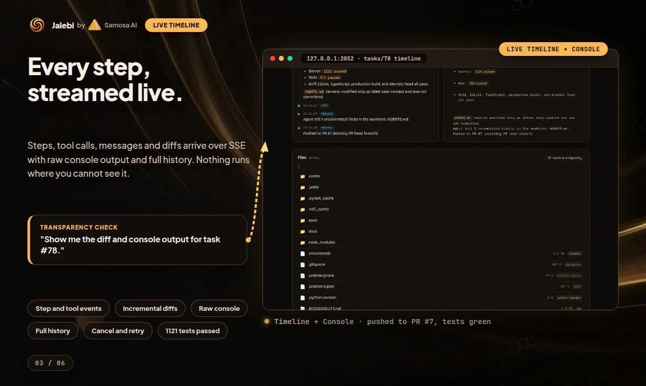This screenshot has width=646, height=386.
Task: Click the Cancel and retry pill
Action: click(118, 331)
